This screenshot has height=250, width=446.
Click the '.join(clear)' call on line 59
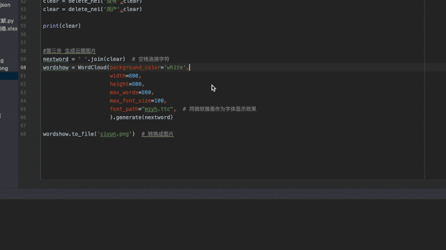click(107, 59)
